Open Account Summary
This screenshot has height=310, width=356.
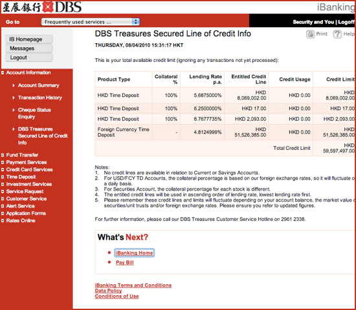(38, 85)
